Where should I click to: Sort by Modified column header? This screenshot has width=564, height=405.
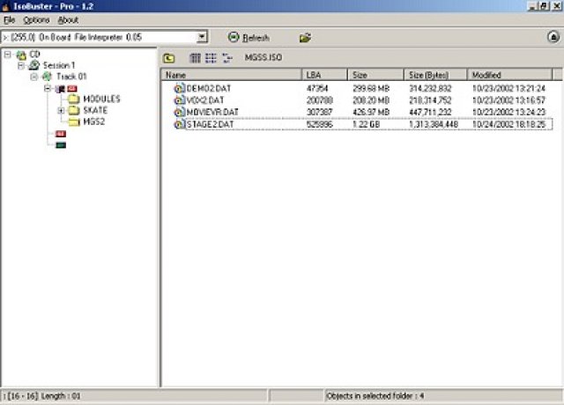tap(509, 75)
